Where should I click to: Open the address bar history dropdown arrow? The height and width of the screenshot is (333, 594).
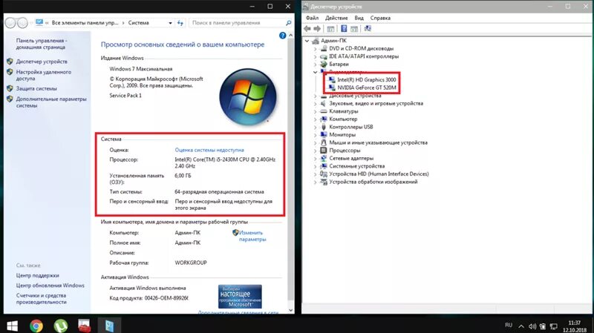click(x=170, y=23)
